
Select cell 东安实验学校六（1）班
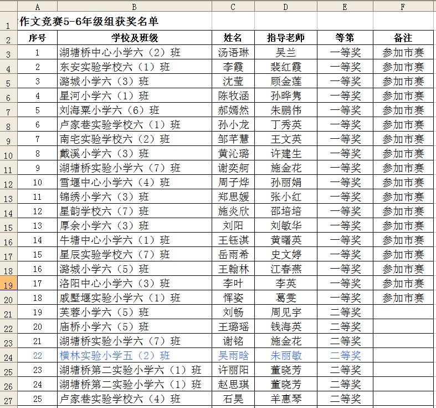click(135, 67)
